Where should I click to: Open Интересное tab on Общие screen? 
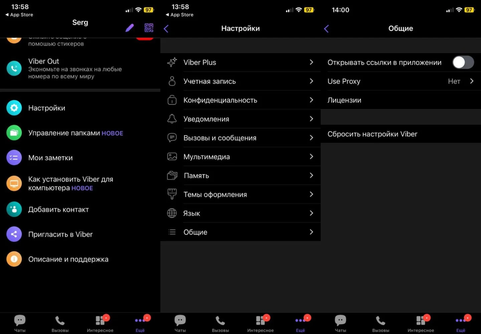[421, 323]
